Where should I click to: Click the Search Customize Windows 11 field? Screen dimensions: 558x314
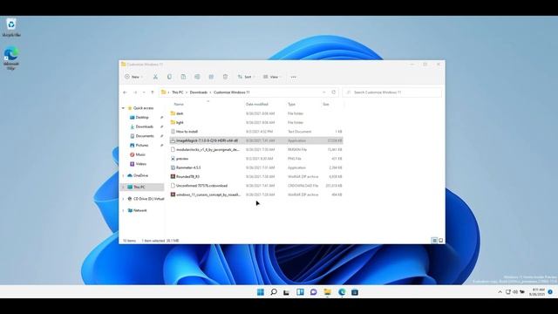392,92
